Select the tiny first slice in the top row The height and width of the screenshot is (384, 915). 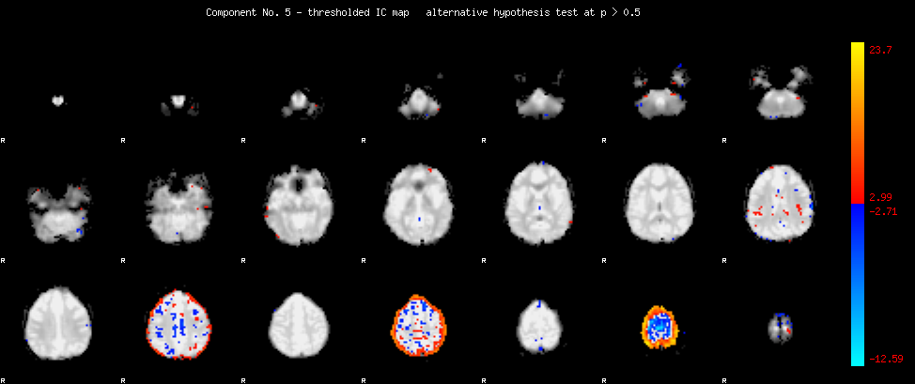click(x=58, y=100)
